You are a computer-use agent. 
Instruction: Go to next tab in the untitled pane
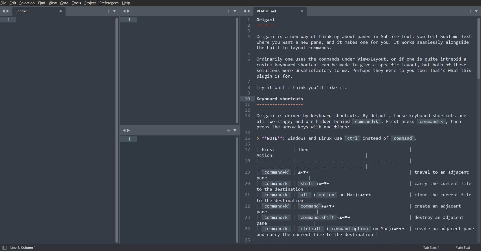coord(8,11)
